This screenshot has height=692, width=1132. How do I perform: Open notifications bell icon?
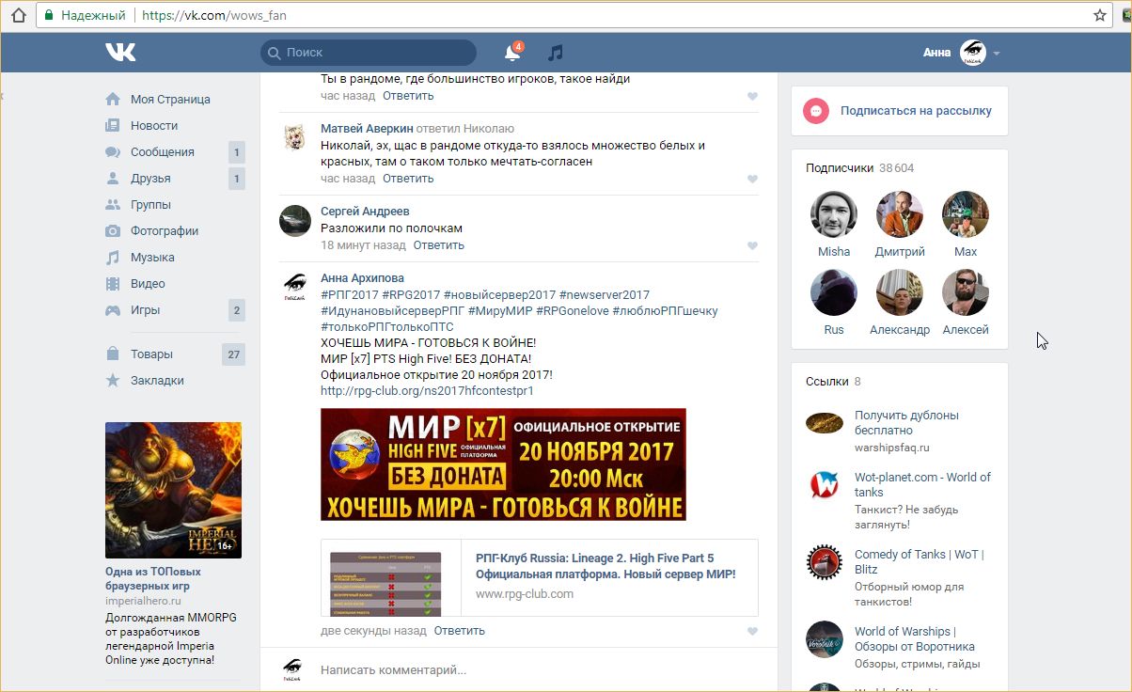point(512,53)
